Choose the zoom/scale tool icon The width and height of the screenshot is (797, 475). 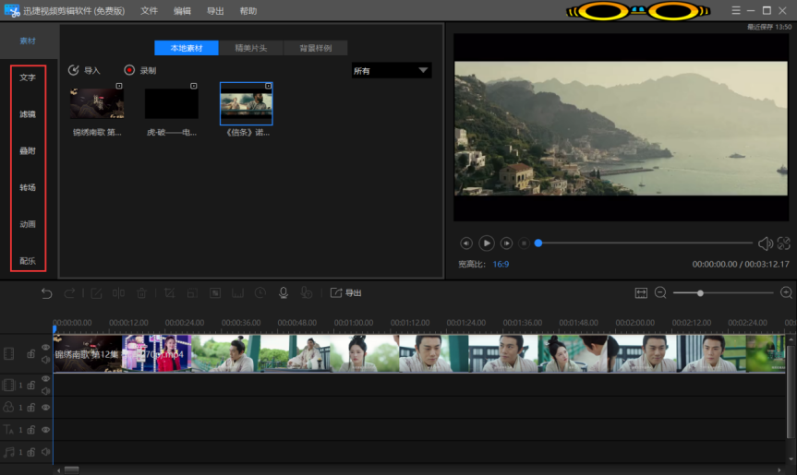192,293
